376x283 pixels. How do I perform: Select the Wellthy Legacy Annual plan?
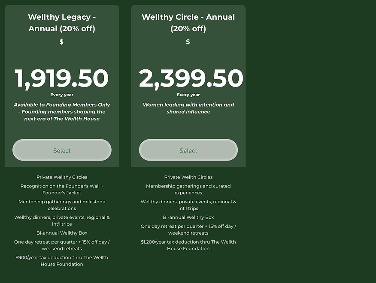(62, 150)
